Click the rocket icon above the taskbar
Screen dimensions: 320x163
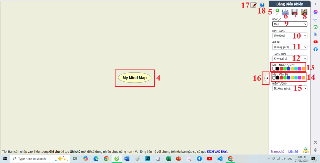click(305, 150)
